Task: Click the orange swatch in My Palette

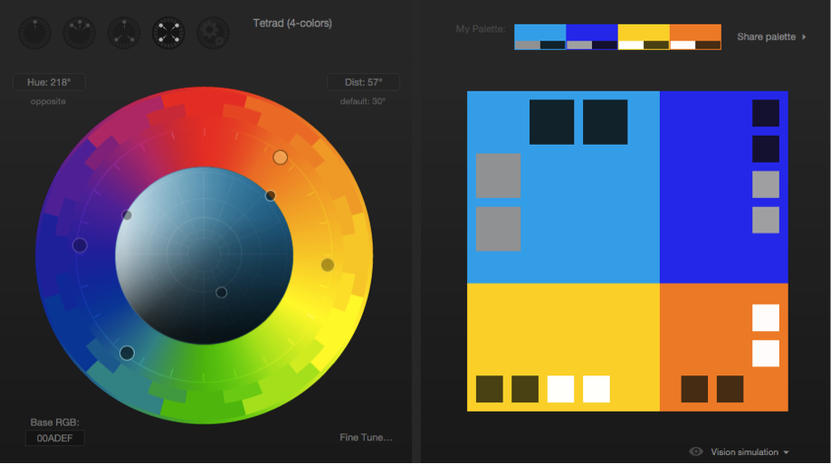Action: tap(695, 33)
